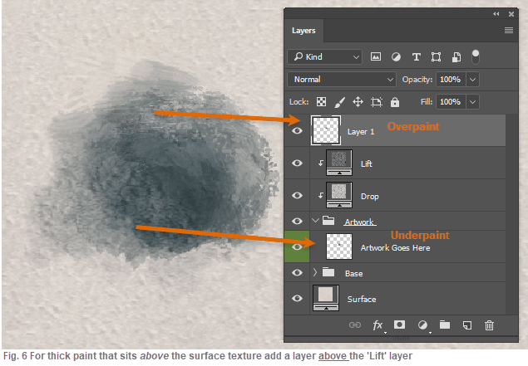Viewport: 528px width, 366px height.
Task: Delete layer using the trash icon
Action: [x=490, y=325]
